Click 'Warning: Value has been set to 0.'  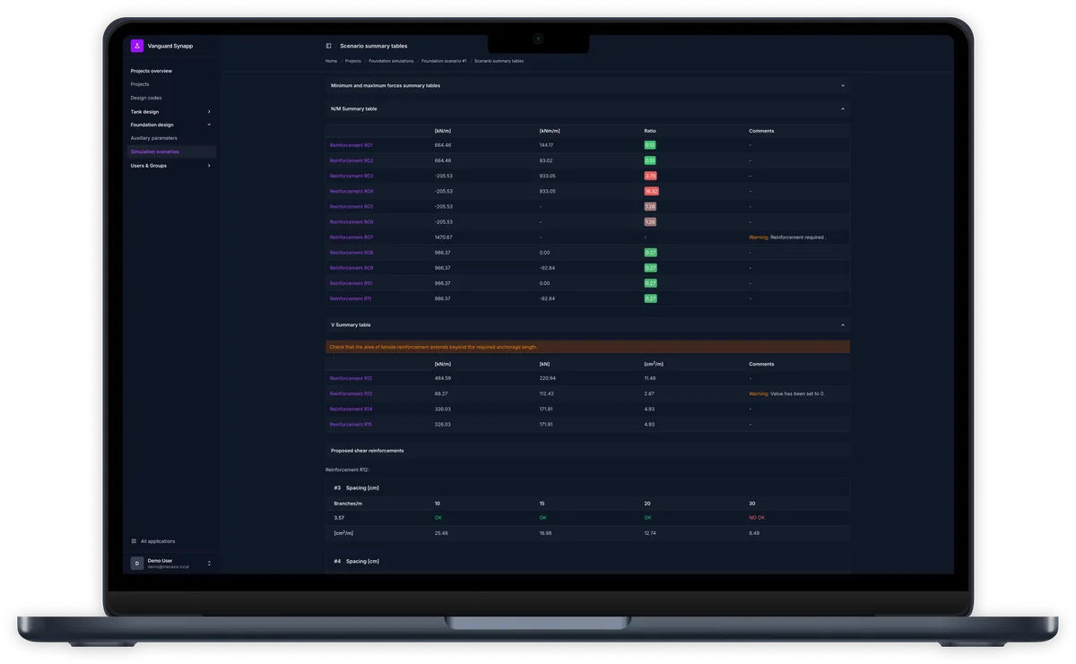[x=786, y=393]
